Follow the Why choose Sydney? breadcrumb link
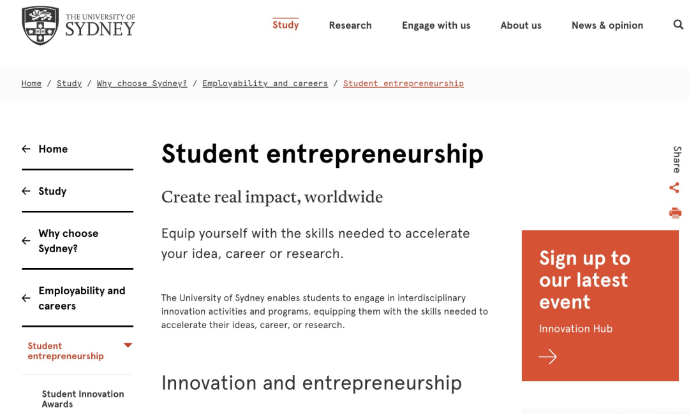 click(x=142, y=83)
